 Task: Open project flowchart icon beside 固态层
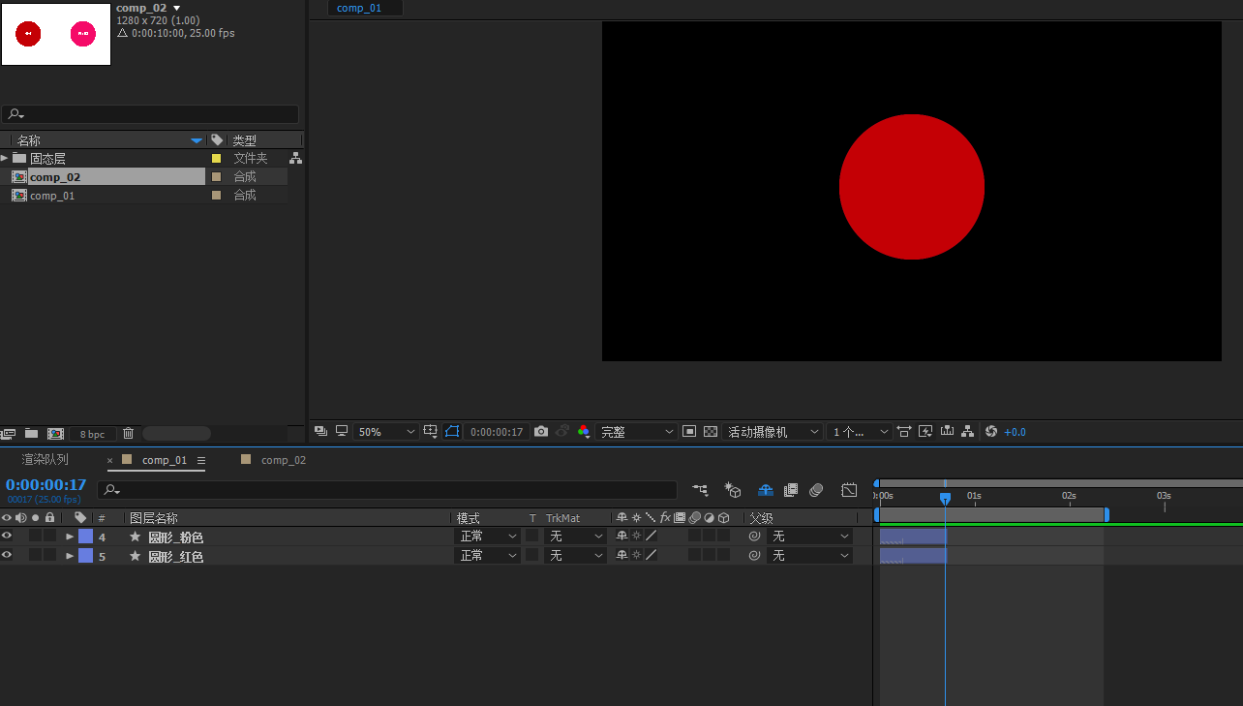[x=295, y=158]
